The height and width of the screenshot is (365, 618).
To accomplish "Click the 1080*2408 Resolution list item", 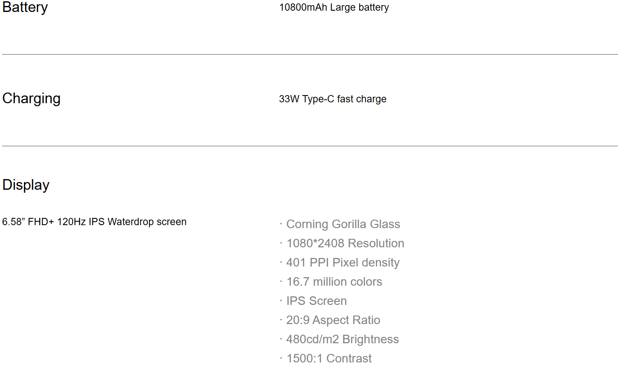I will coord(345,243).
